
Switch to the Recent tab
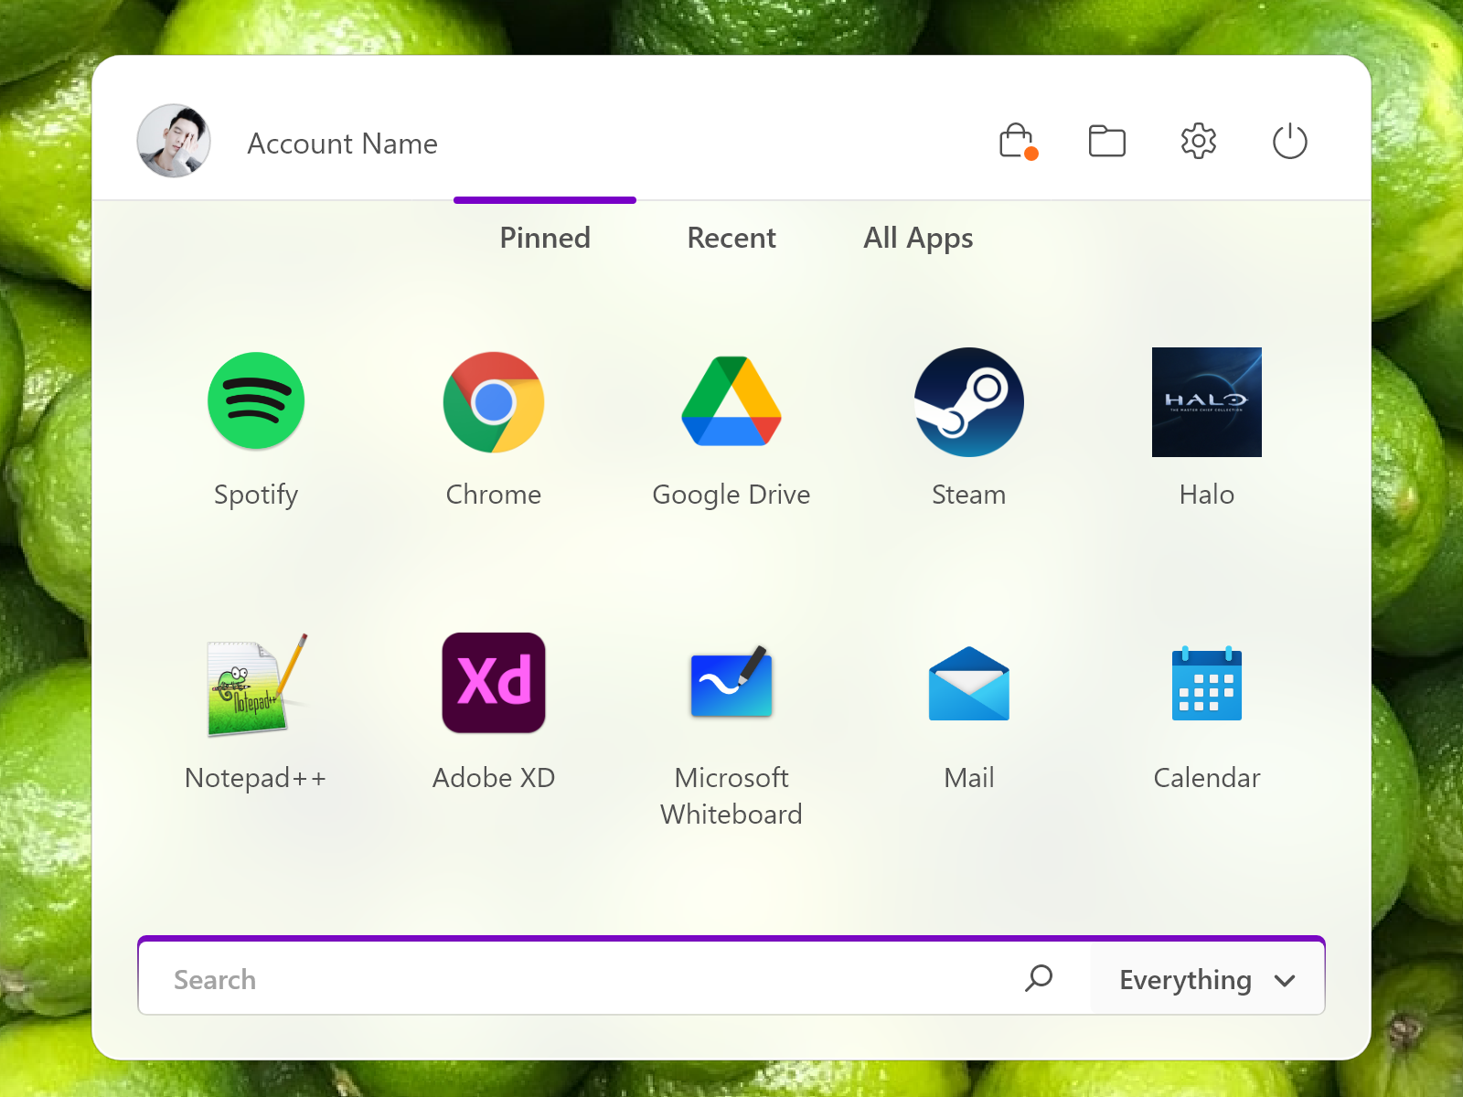731,238
